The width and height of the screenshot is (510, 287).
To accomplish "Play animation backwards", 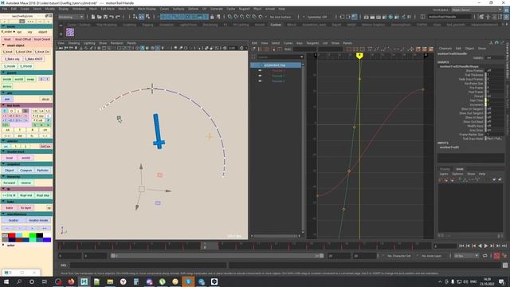I will pos(480,246).
